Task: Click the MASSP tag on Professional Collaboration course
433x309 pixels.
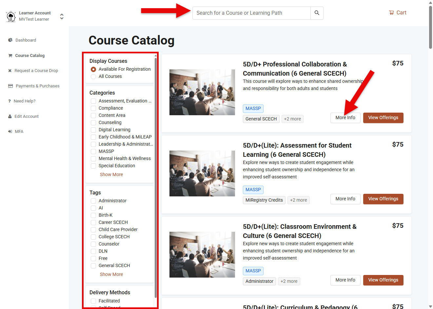Action: coord(253,108)
